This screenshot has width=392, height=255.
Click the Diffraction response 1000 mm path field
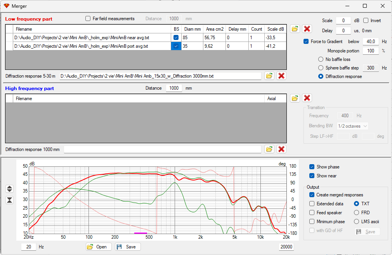(163, 149)
